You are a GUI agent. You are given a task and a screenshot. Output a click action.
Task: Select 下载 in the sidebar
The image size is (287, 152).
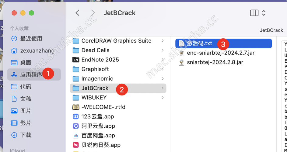[x=26, y=135]
